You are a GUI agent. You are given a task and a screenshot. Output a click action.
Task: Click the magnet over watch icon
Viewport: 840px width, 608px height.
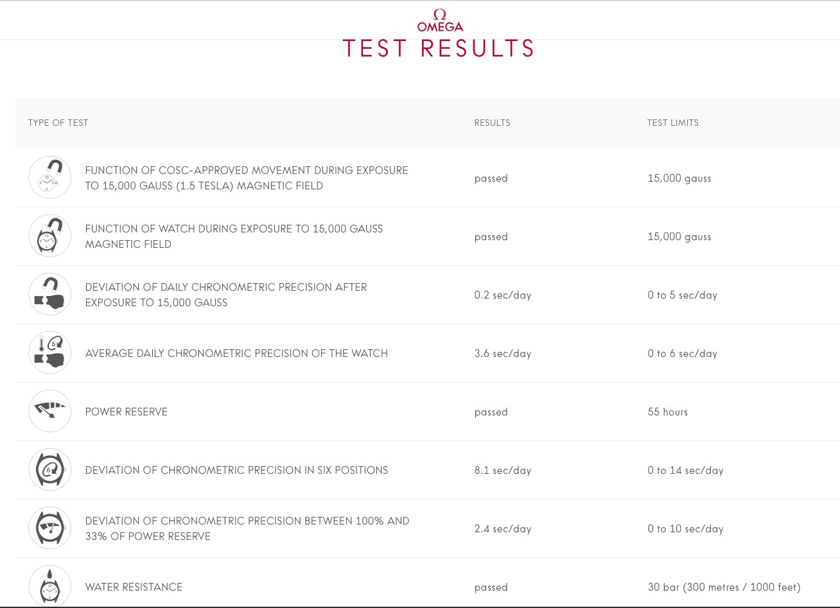pos(50,236)
